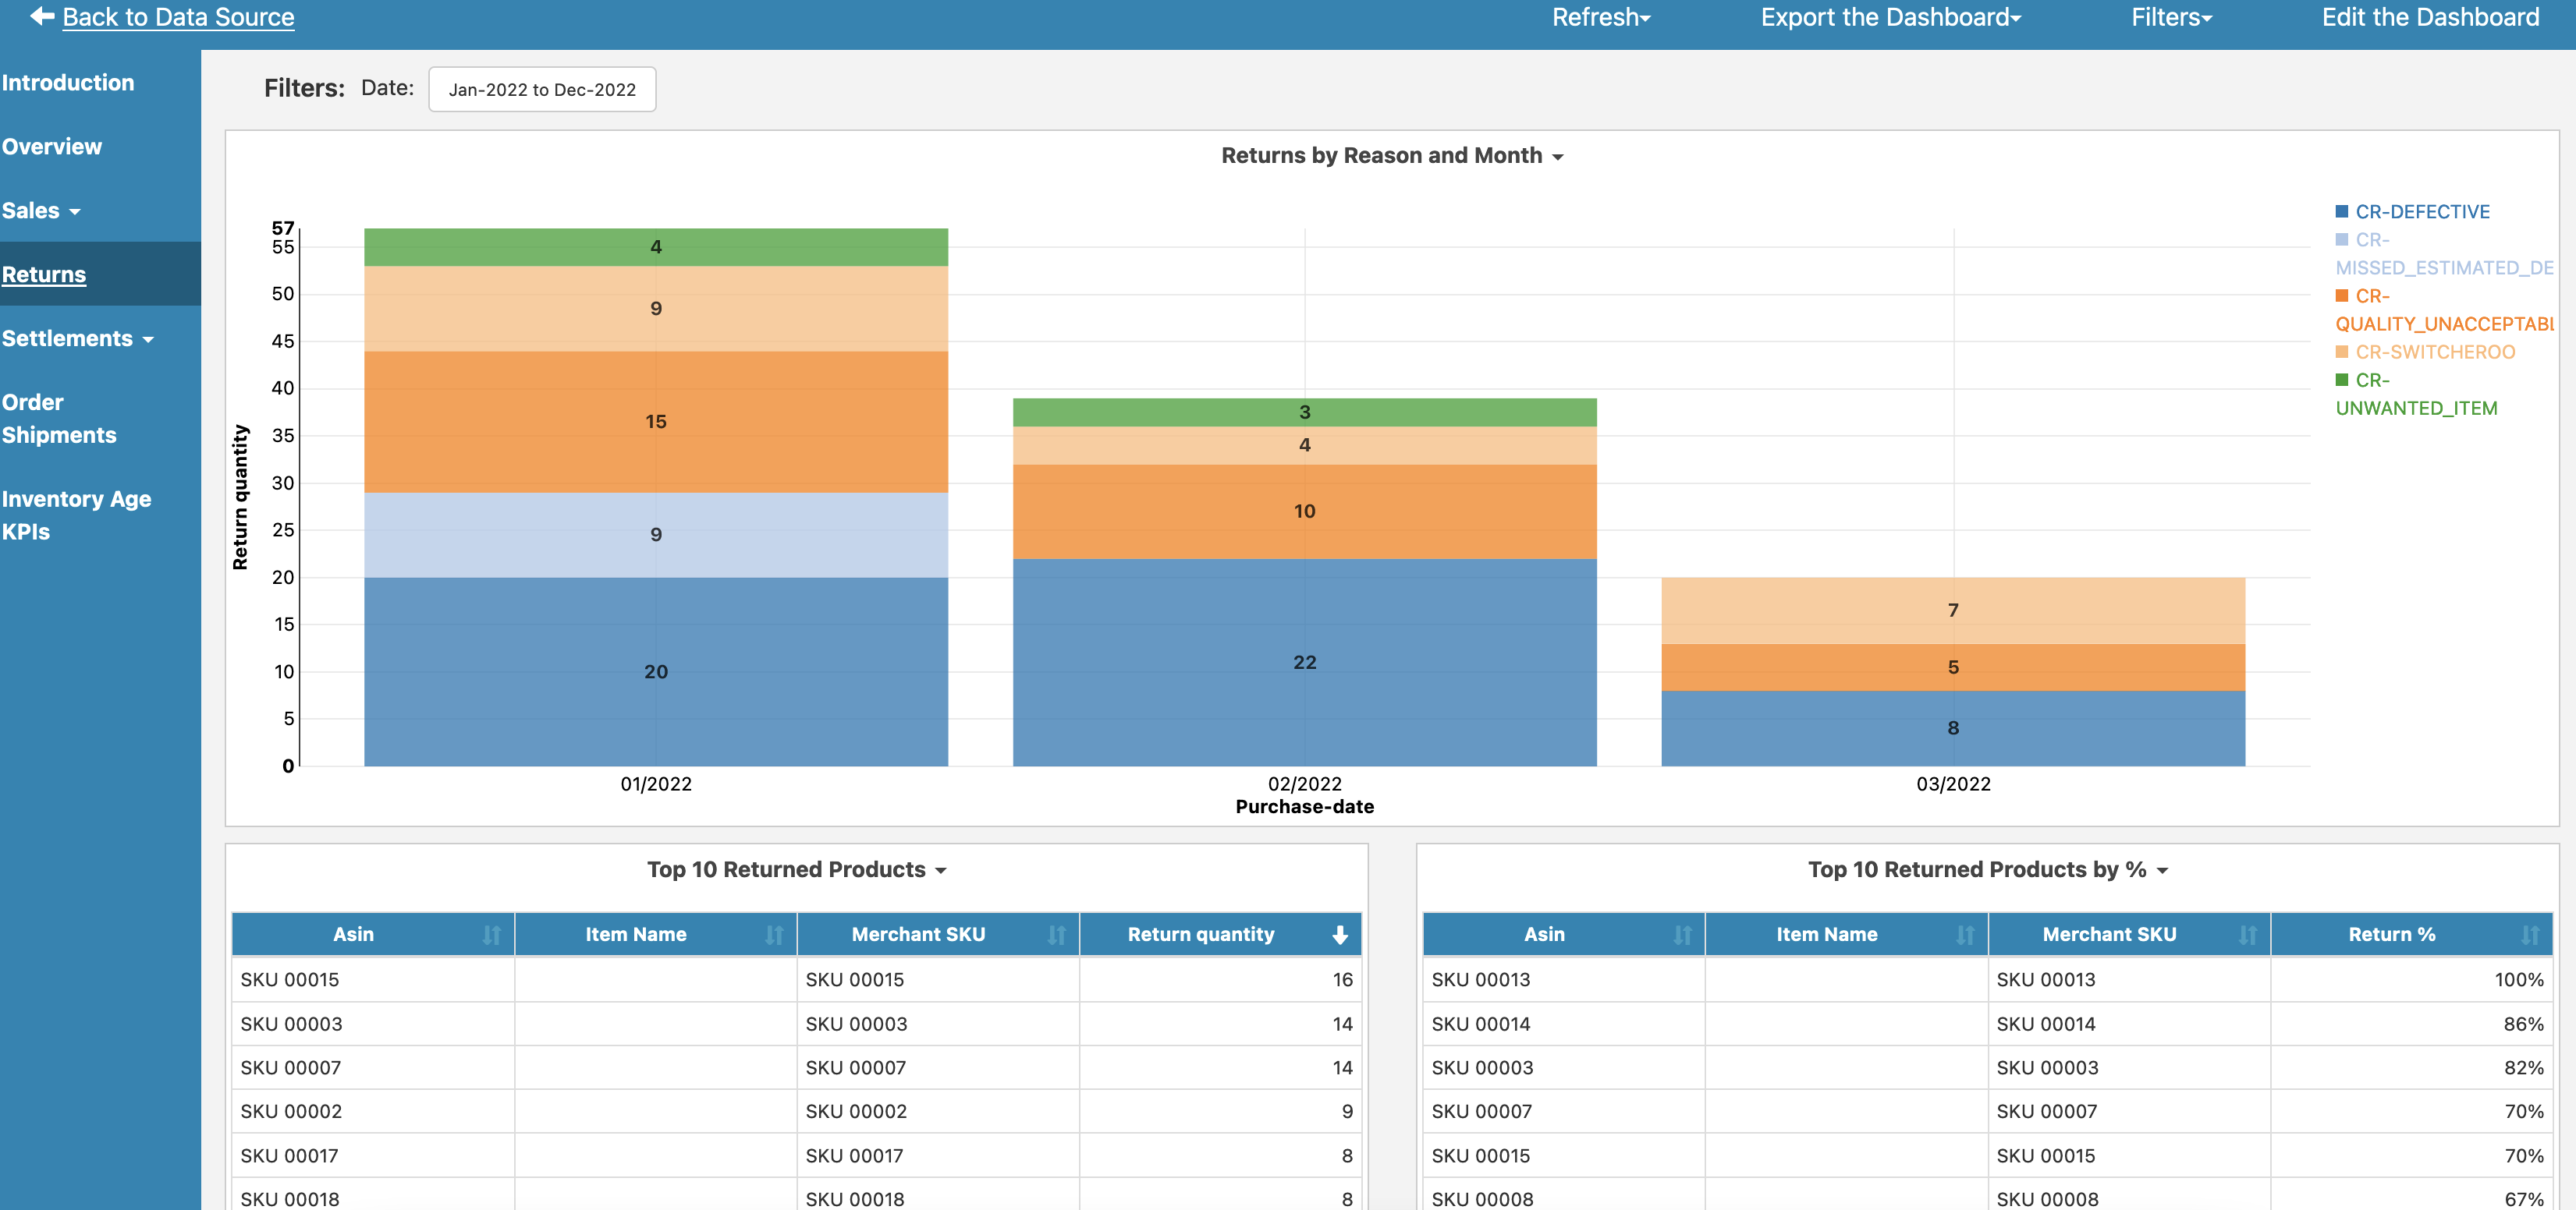Screen dimensions: 2576x1210
Task: Click the Jan-2022 to Dec-2022 date filter
Action: (542, 89)
